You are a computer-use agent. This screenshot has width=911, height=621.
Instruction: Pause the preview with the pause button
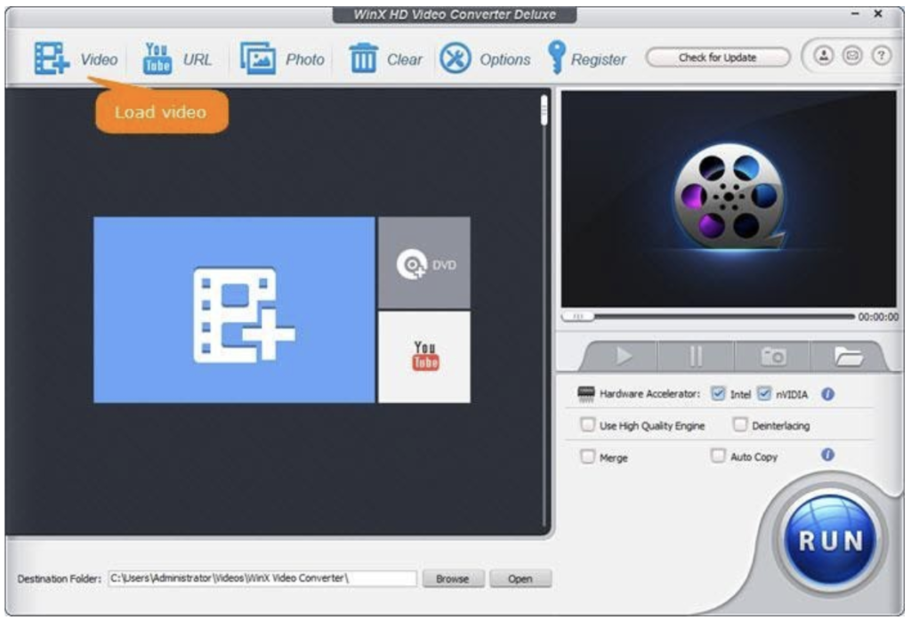[x=696, y=356]
